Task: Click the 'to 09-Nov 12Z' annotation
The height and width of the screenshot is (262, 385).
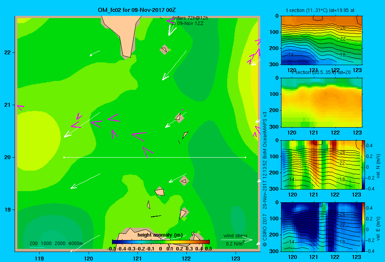Action: (x=187, y=24)
